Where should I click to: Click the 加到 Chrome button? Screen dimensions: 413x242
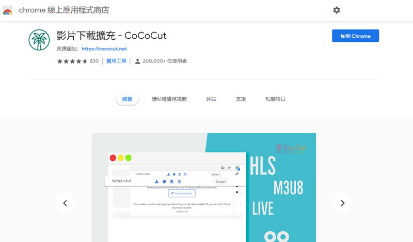[x=355, y=36]
